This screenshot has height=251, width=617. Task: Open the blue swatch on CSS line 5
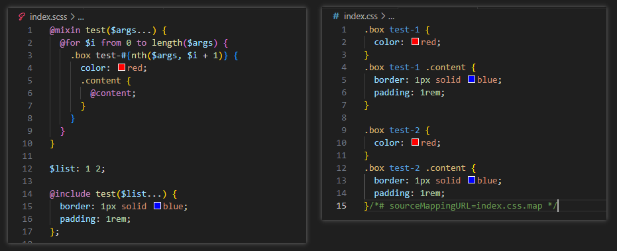[x=471, y=79]
